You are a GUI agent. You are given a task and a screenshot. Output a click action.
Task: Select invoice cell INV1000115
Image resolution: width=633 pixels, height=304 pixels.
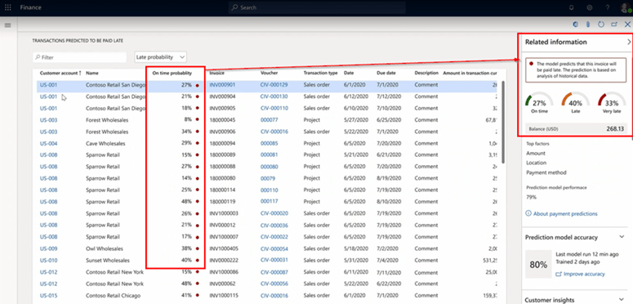[x=224, y=296]
